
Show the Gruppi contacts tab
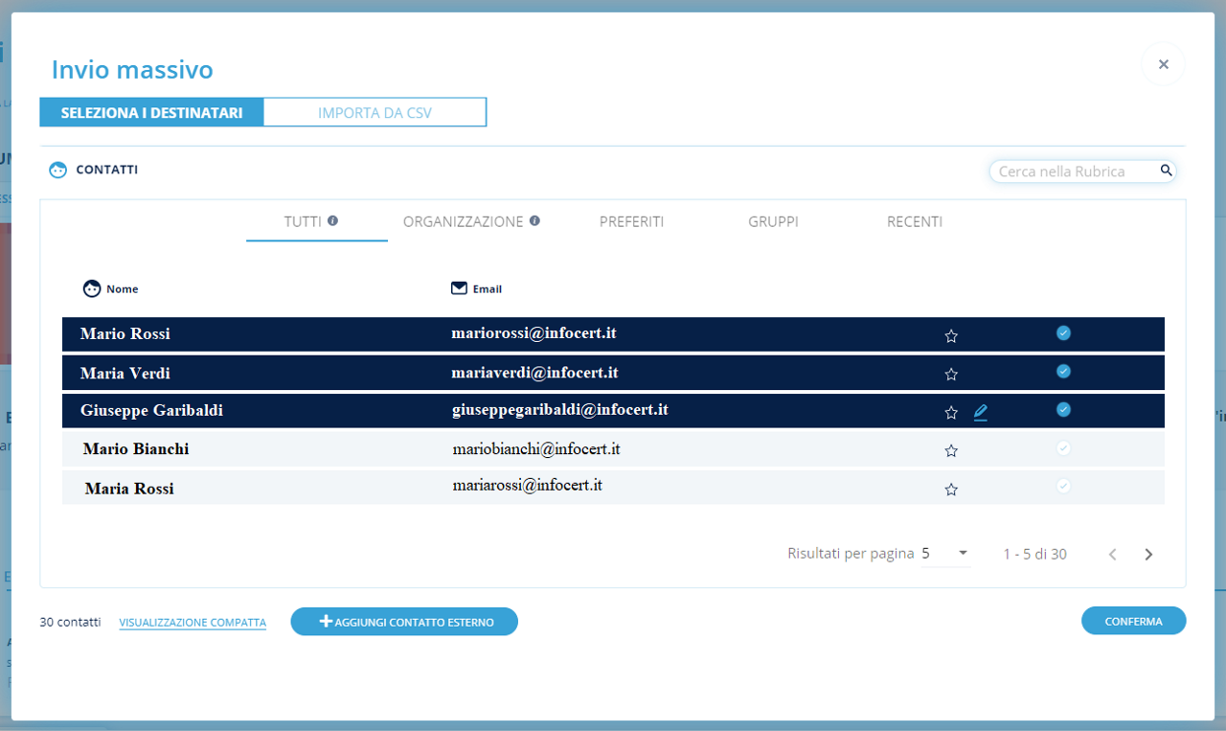773,221
